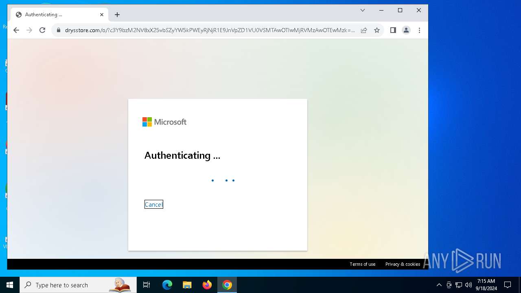Click the padlock site info icon

click(59, 30)
